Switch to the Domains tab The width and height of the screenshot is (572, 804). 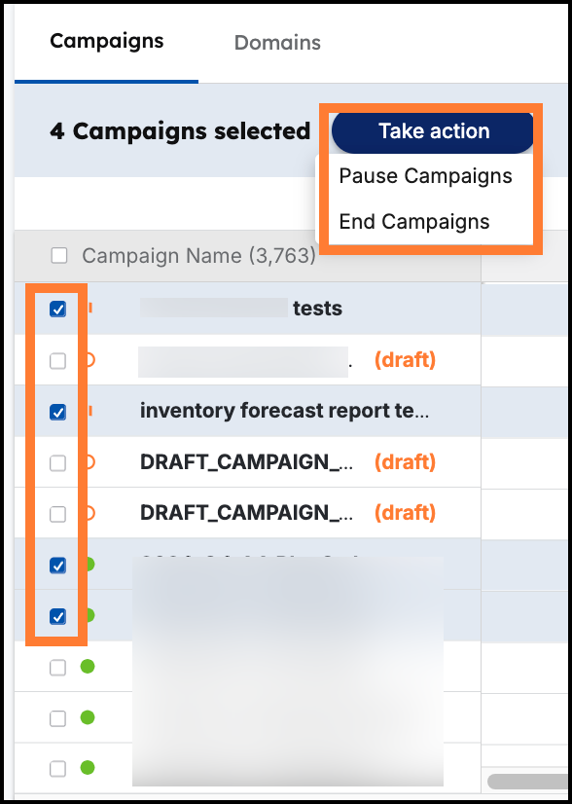click(277, 43)
